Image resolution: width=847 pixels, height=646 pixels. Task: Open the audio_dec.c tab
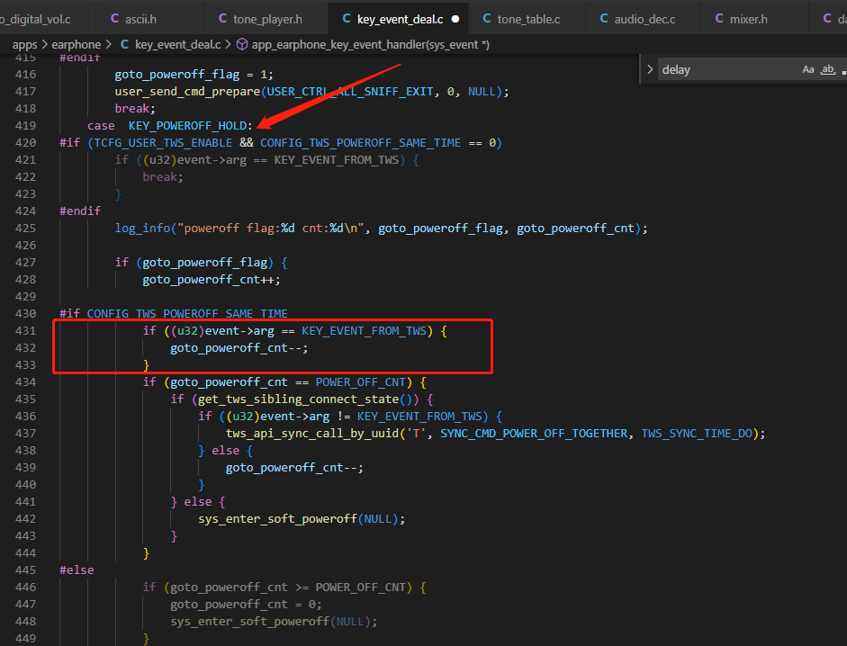tap(644, 20)
